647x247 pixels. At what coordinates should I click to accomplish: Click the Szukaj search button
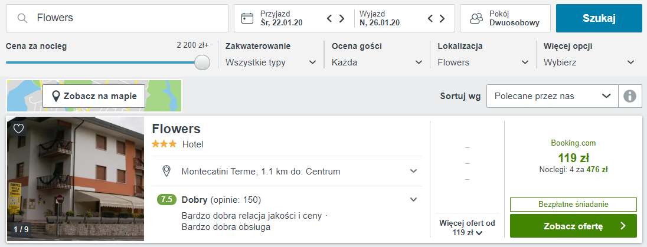599,18
